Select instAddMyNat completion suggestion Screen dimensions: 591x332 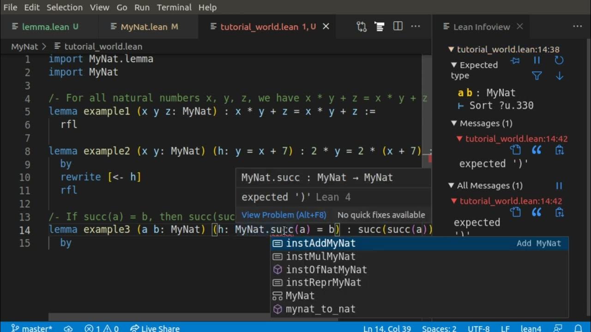[x=419, y=243]
